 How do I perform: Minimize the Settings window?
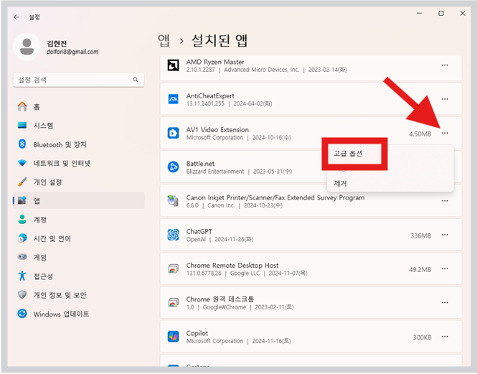pyautogui.click(x=420, y=14)
